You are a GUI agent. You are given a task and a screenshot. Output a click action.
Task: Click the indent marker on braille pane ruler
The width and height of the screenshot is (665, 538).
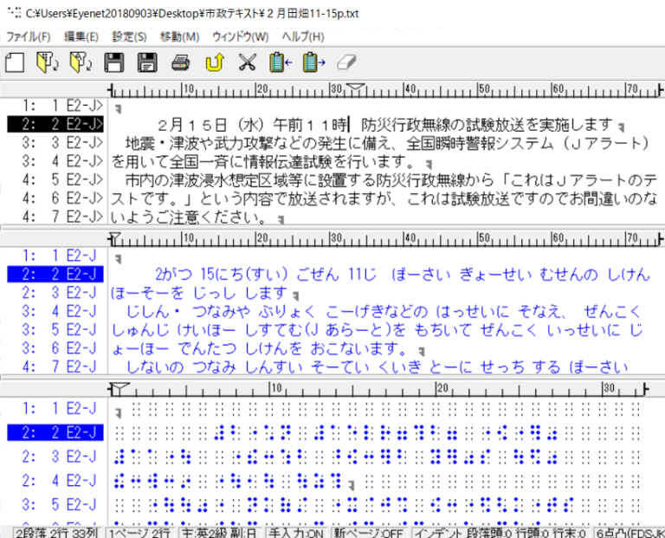pos(119,388)
